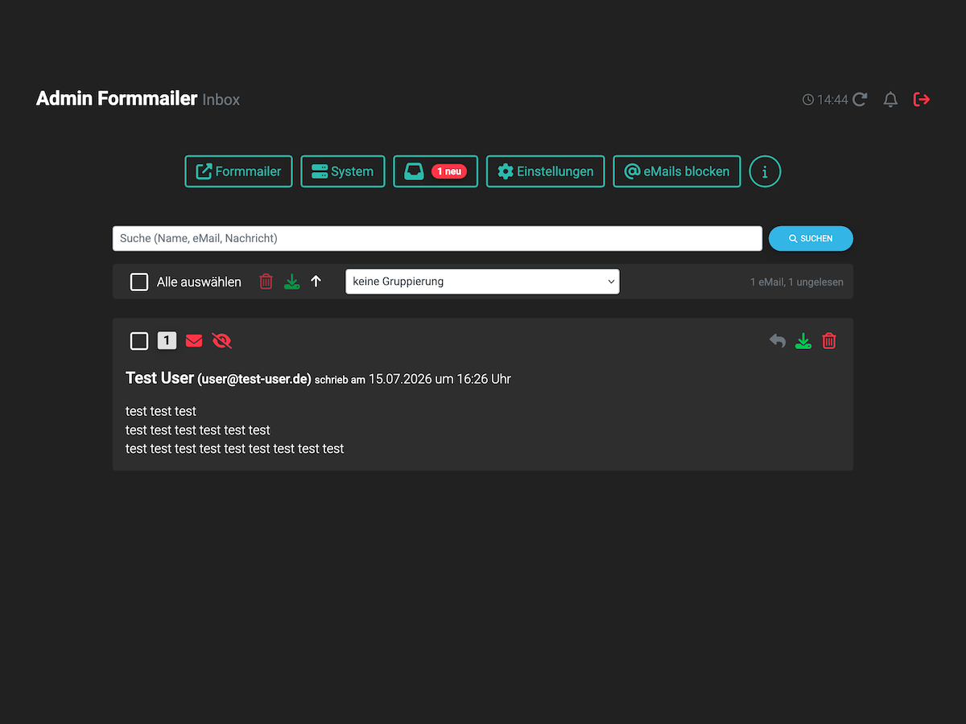Open the inbox tab with 1 neu badge

coord(436,171)
